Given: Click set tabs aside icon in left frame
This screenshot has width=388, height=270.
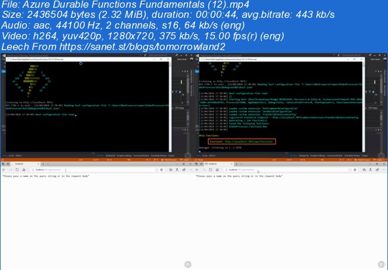Looking at the screenshot, I should [8, 164].
